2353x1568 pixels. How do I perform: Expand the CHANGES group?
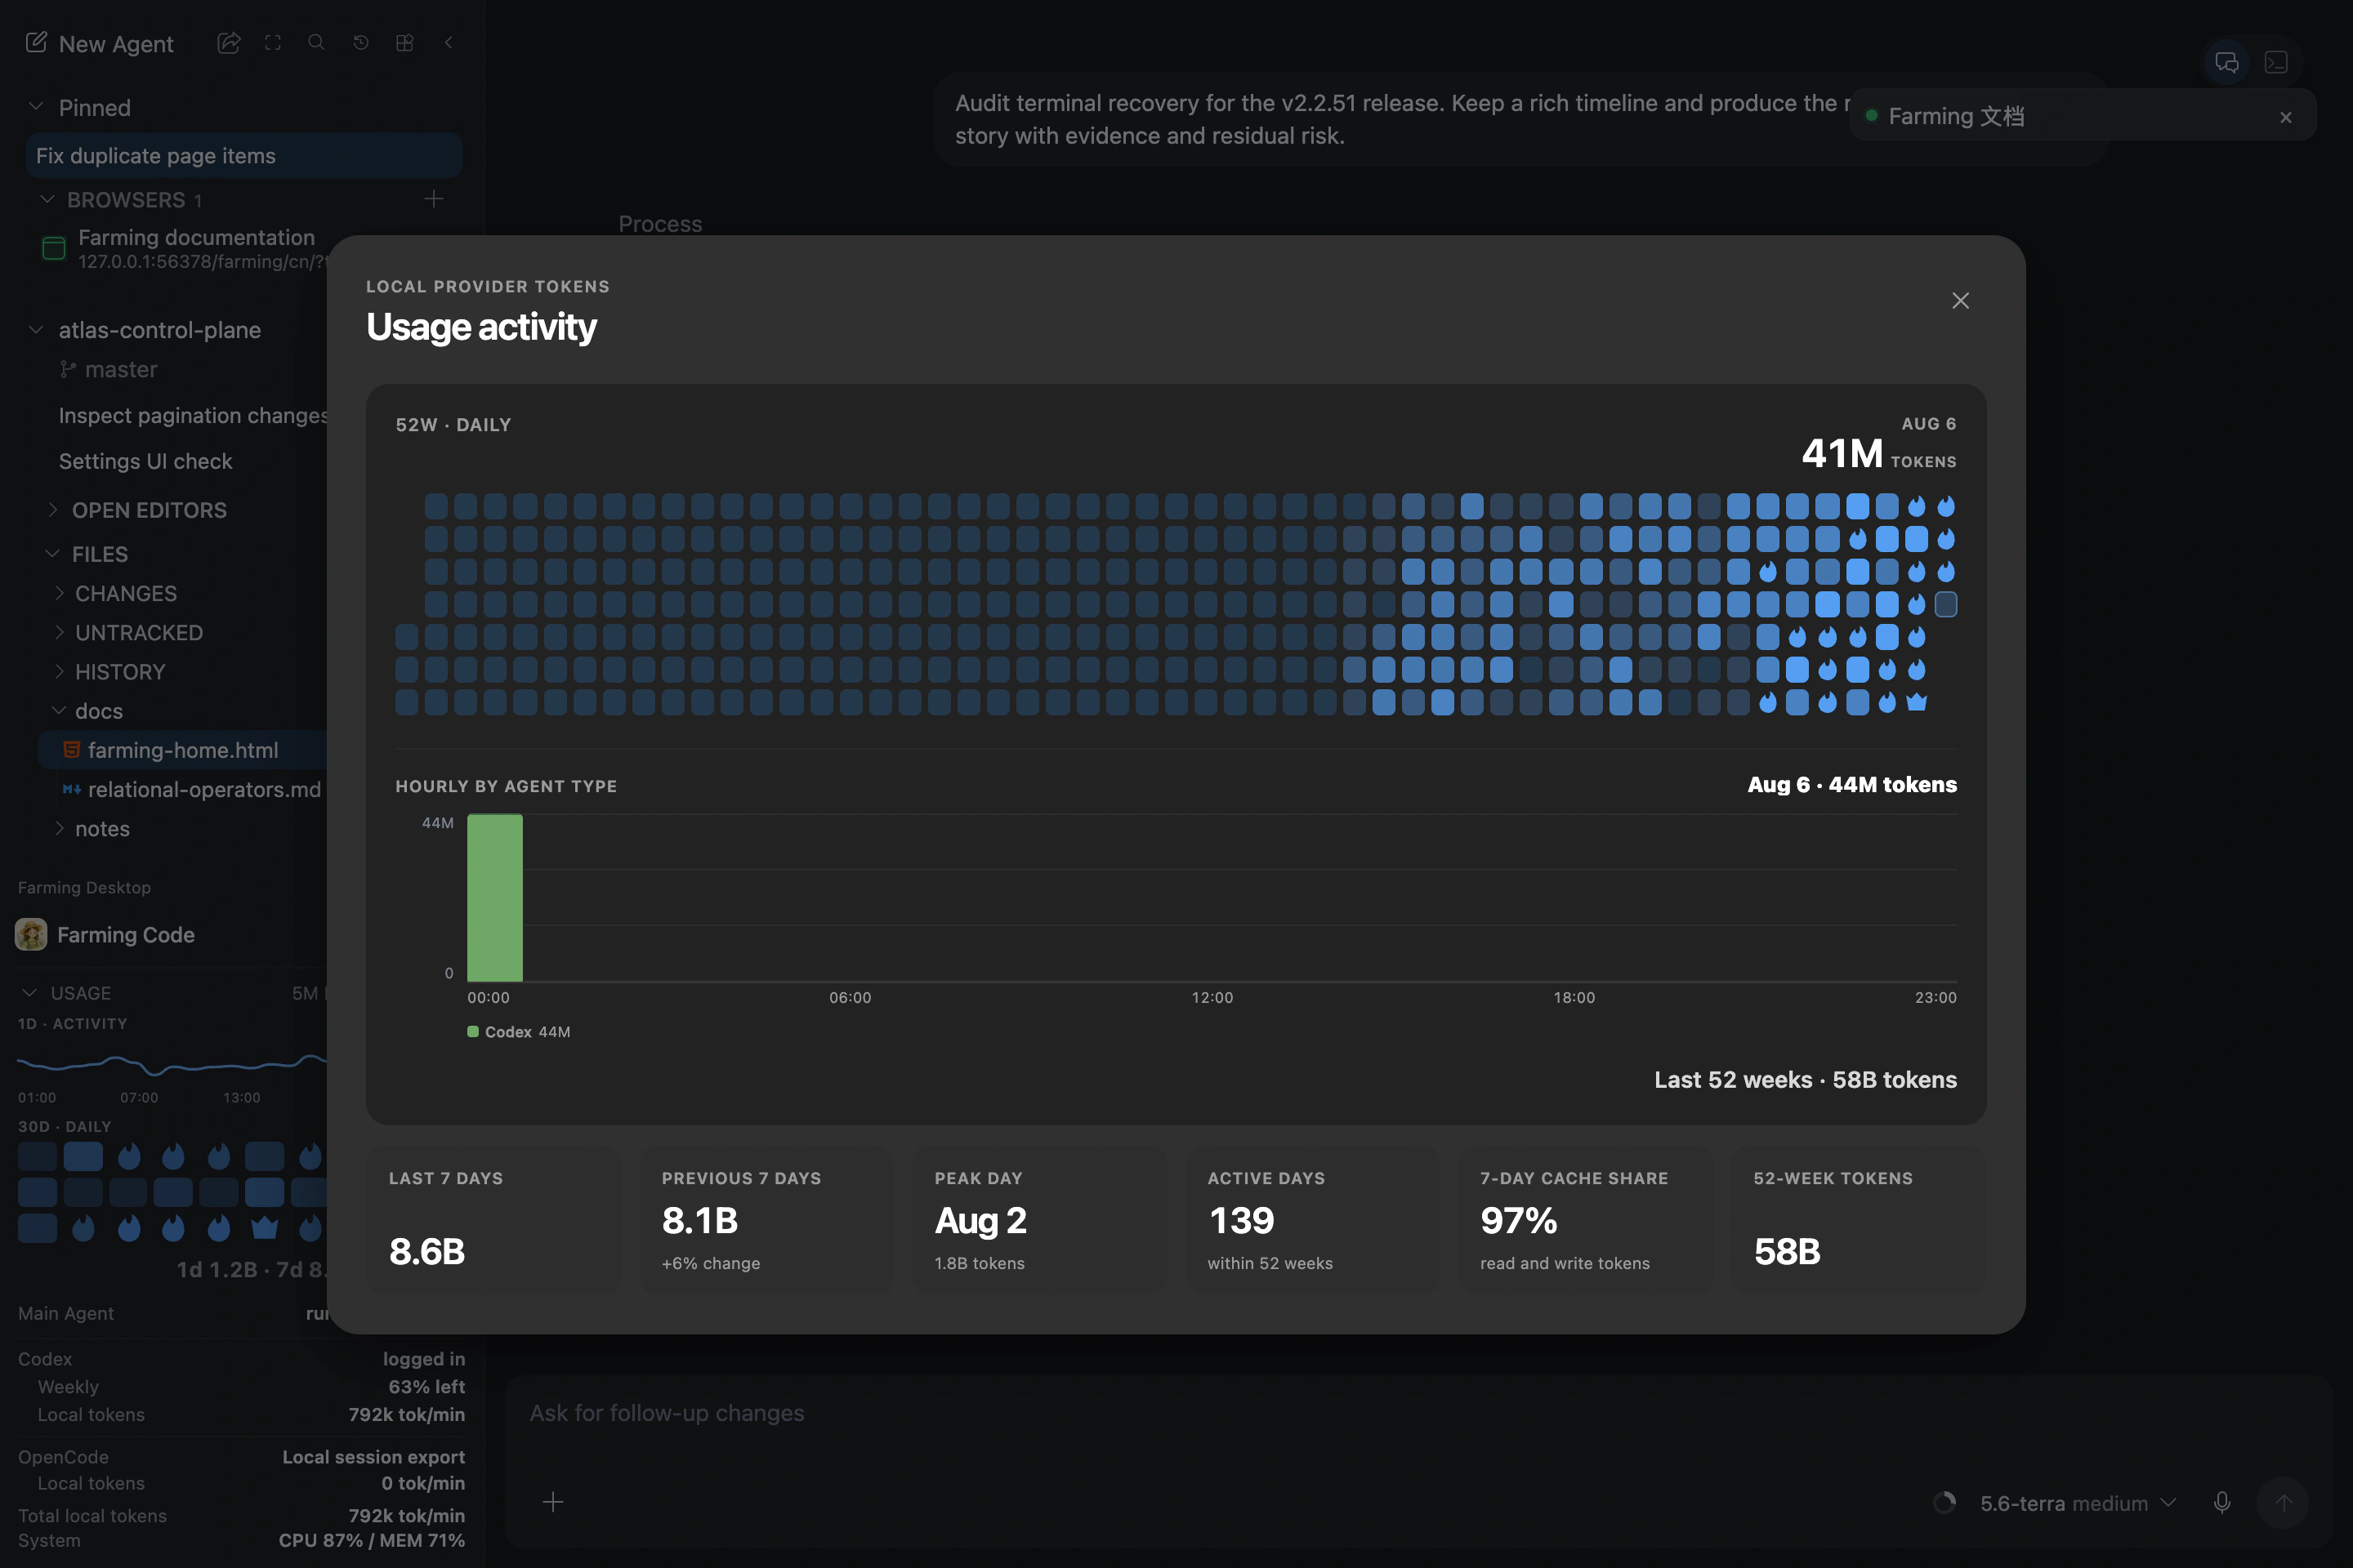click(59, 592)
